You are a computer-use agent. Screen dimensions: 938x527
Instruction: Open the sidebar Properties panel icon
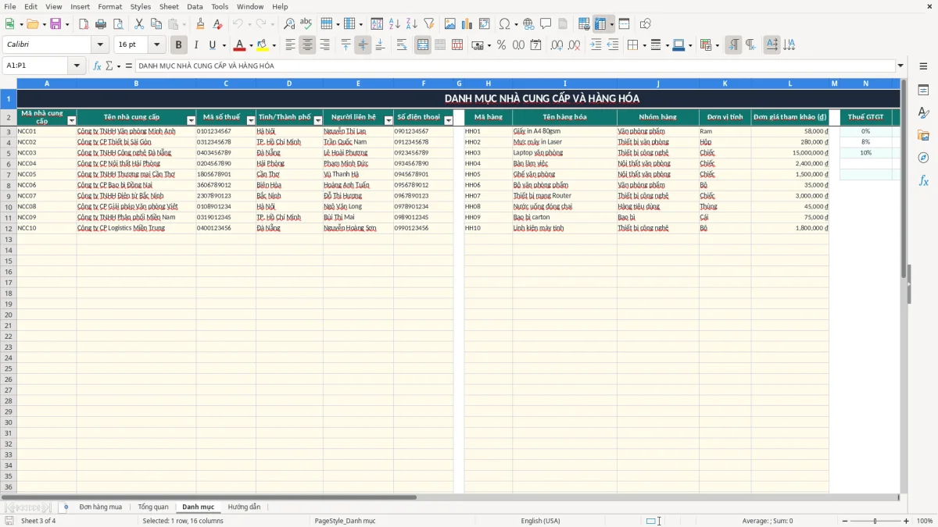(923, 91)
